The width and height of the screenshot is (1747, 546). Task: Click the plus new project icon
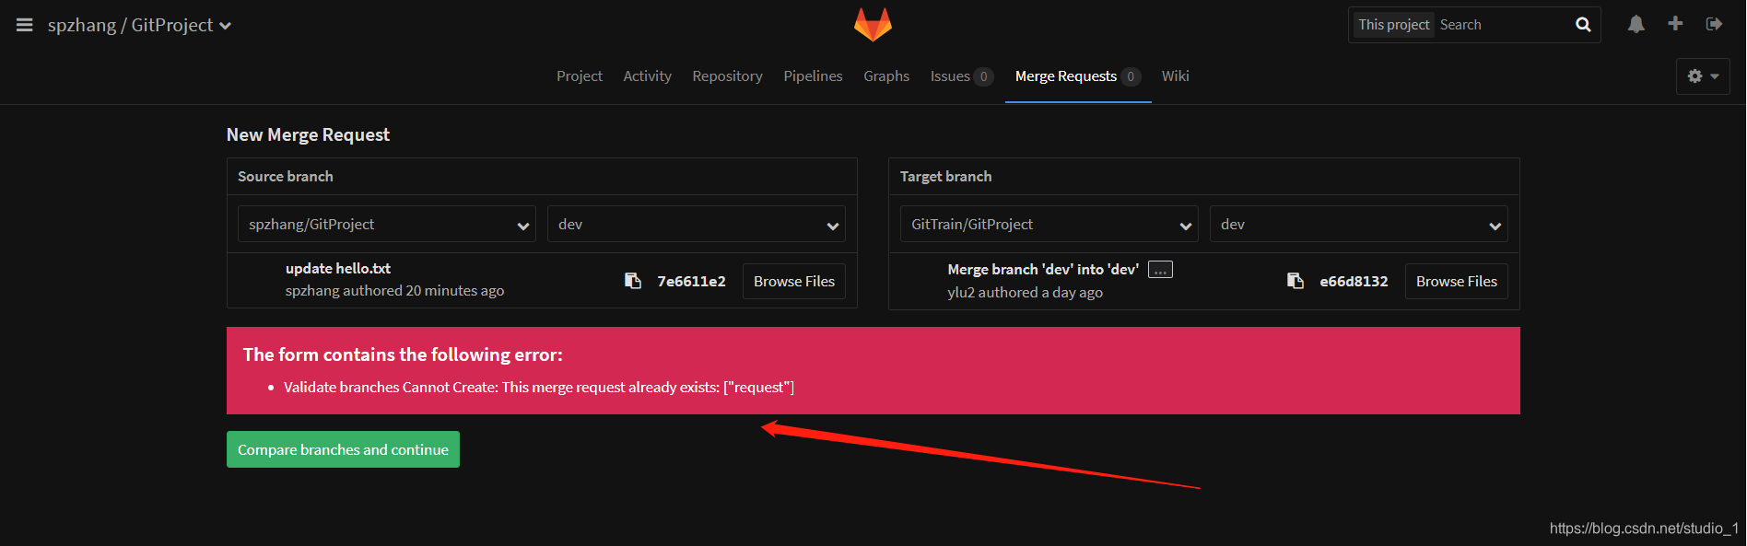pyautogui.click(x=1675, y=24)
